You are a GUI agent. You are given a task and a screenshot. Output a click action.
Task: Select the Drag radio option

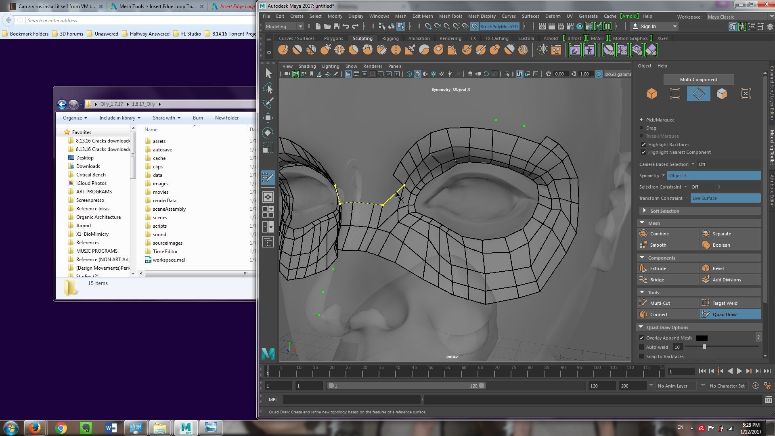641,128
